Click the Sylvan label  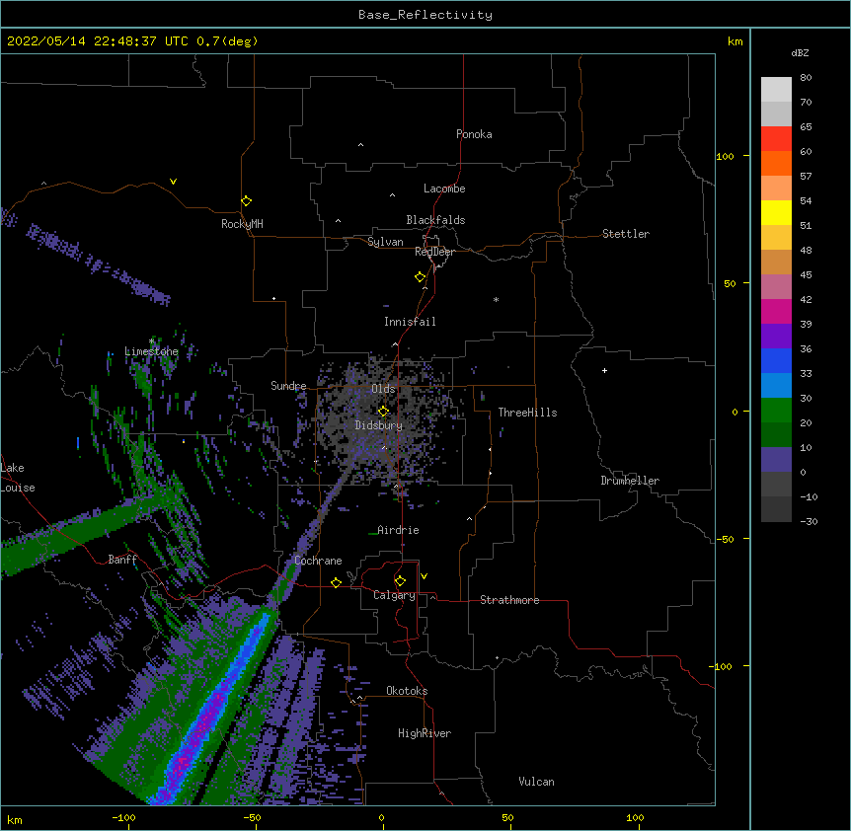[x=385, y=242]
